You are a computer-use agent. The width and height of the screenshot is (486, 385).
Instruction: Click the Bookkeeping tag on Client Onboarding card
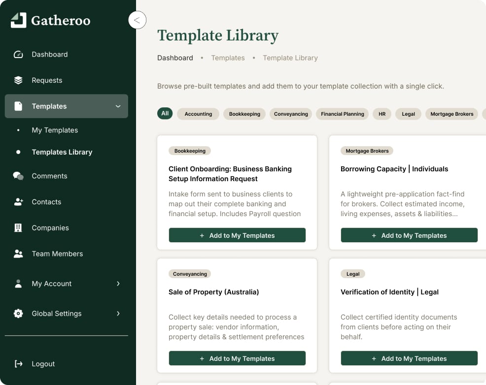190,151
